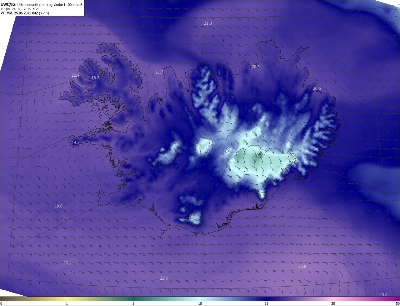Click the color scale tick labeled 10
400x306 pixels.
click(200, 303)
